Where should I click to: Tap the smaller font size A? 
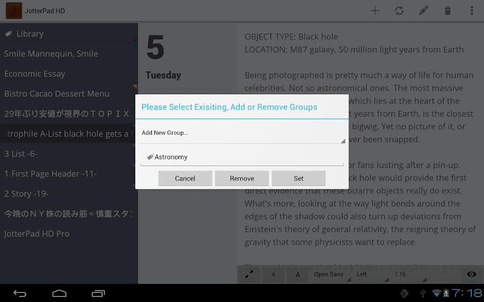click(273, 274)
